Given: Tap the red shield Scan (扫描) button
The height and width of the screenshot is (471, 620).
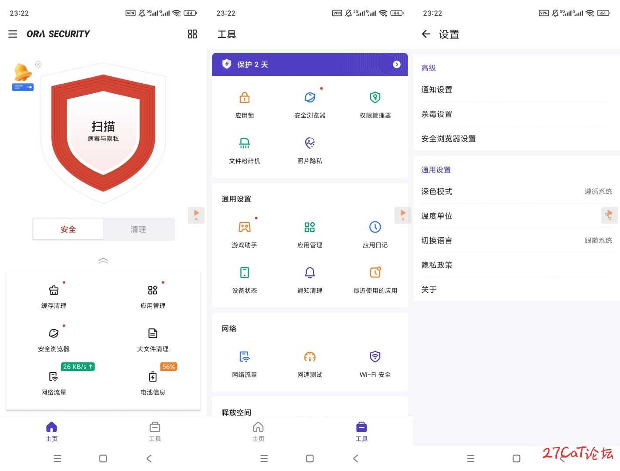Looking at the screenshot, I should pos(103,131).
